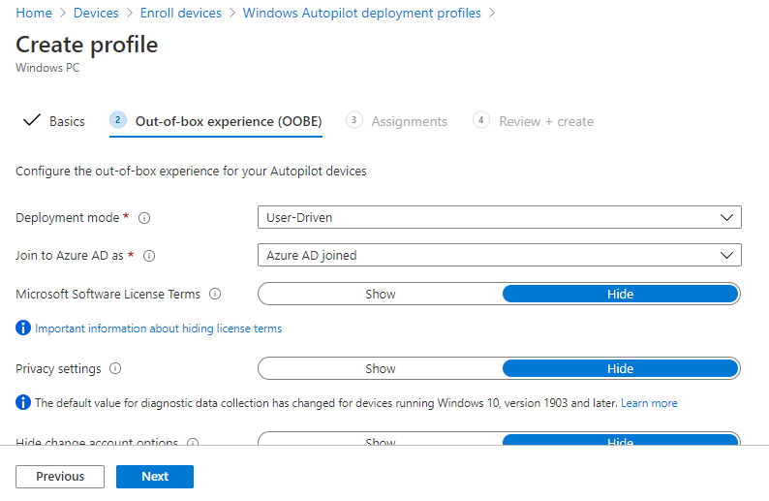Select Hide for Privacy settings

tap(620, 368)
